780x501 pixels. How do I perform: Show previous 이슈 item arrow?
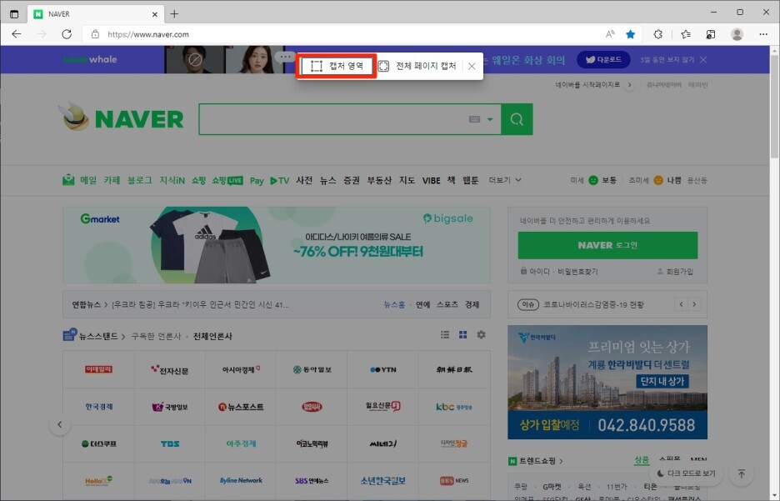click(x=681, y=304)
